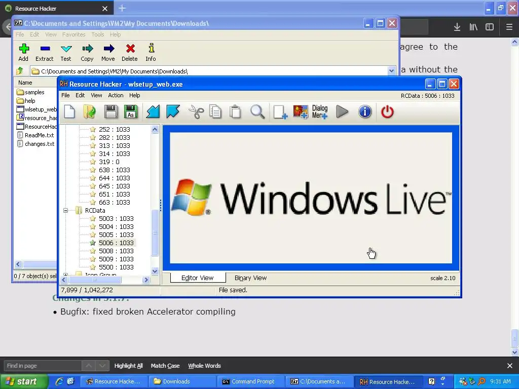Click the Add image resource icon
The image size is (519, 389).
300,112
